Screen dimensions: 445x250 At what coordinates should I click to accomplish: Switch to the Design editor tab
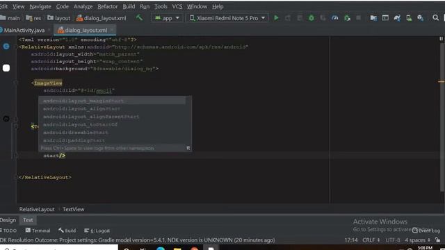pos(8,220)
